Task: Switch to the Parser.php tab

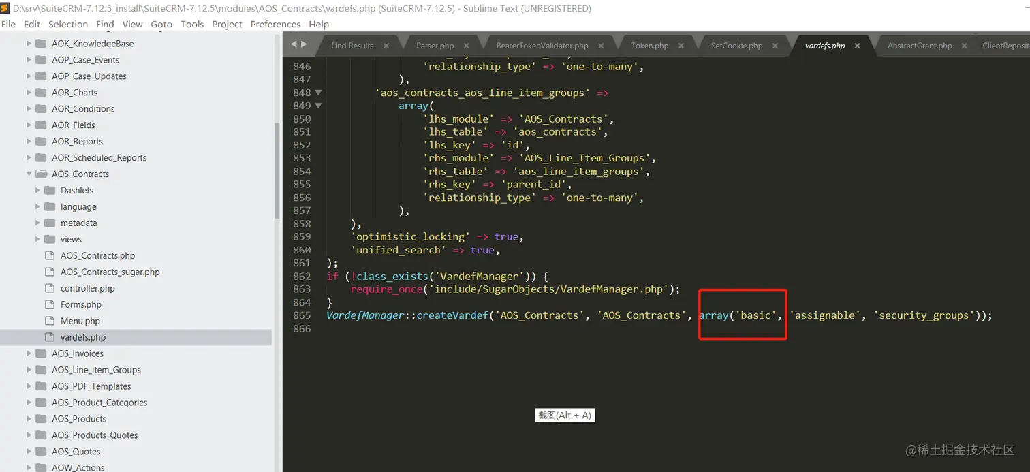Action: click(435, 46)
